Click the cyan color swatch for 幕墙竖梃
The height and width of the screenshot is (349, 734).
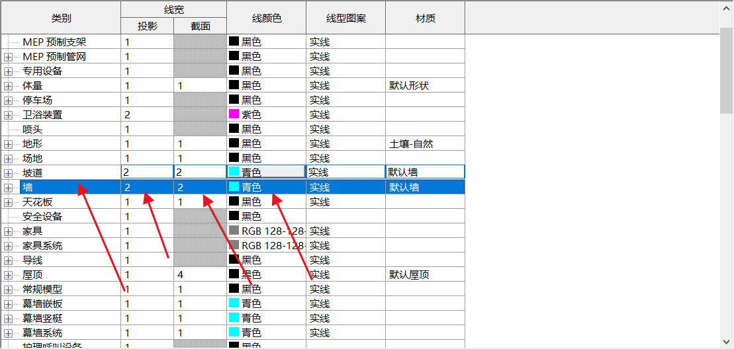(x=234, y=318)
